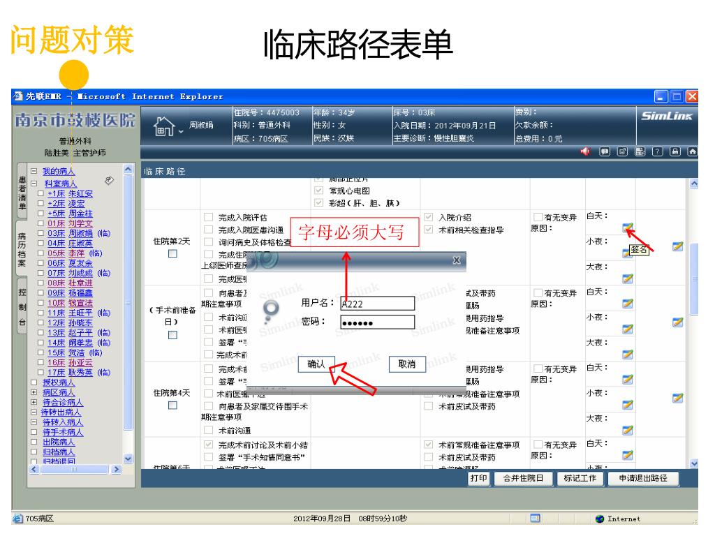The width and height of the screenshot is (715, 536).
Task: Click 小夜 signature icon for 手术前准备日
Action: [x=628, y=329]
